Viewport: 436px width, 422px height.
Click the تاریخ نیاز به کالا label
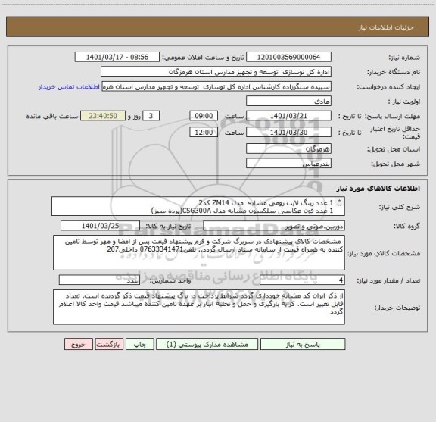(168, 227)
